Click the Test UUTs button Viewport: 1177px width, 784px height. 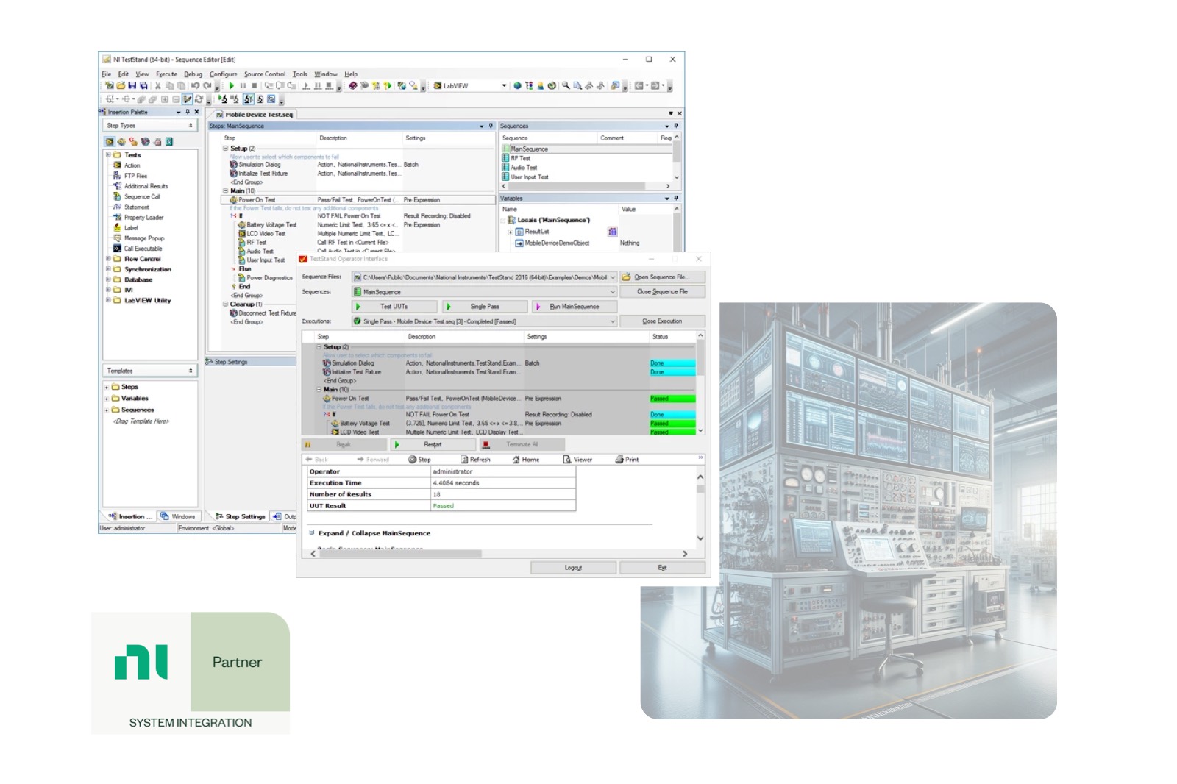click(x=394, y=307)
